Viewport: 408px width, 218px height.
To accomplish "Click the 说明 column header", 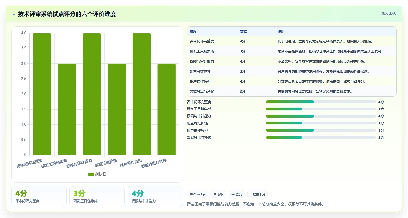I will pyautogui.click(x=281, y=32).
